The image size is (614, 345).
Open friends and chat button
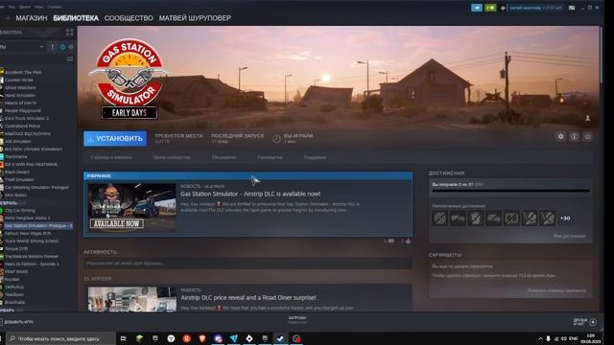coord(584,322)
